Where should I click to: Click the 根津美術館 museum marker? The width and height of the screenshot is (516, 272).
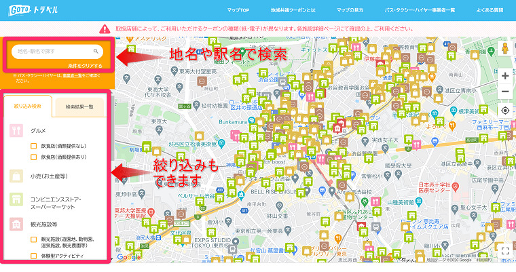click(x=454, y=110)
